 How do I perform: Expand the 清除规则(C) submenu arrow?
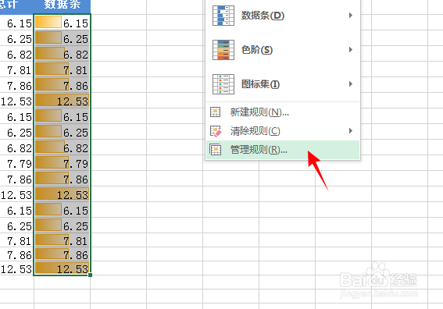(x=351, y=130)
